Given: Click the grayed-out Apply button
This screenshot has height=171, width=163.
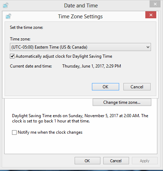Looking at the screenshot, I should tap(145, 161).
